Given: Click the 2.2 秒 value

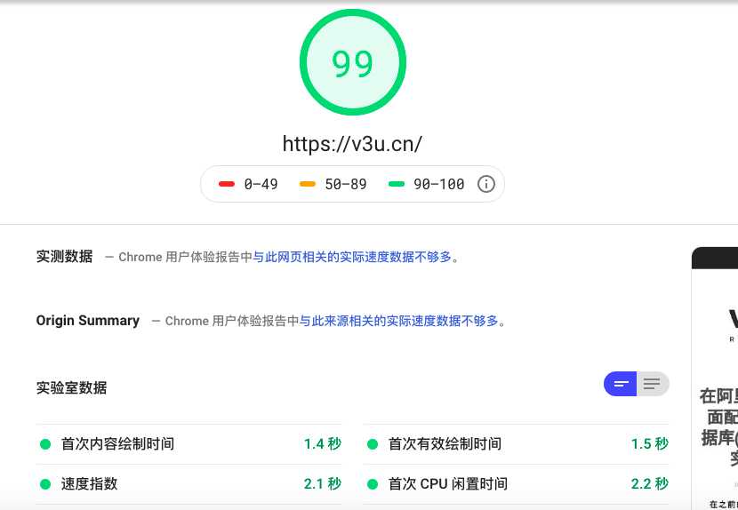Looking at the screenshot, I should coord(649,483).
